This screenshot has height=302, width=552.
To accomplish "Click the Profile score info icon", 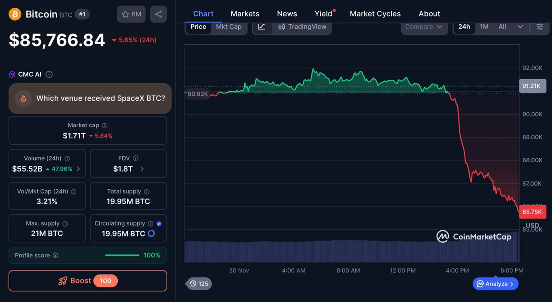I will [x=56, y=256].
